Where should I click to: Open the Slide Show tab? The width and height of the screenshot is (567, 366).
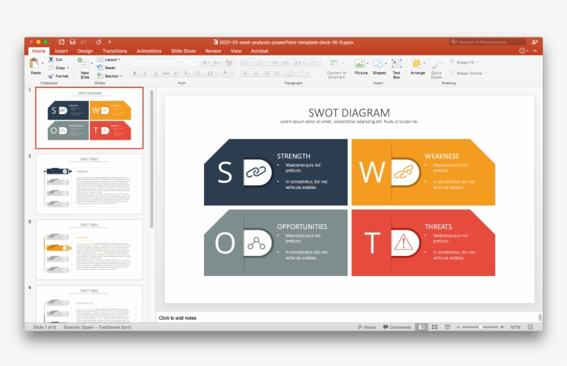click(x=183, y=51)
